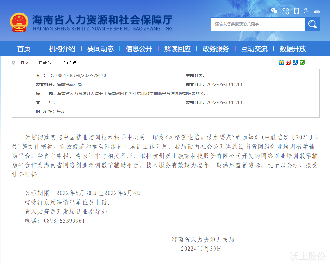
Task: Go to 信息公开 in navigation bar
Action: pyautogui.click(x=139, y=49)
